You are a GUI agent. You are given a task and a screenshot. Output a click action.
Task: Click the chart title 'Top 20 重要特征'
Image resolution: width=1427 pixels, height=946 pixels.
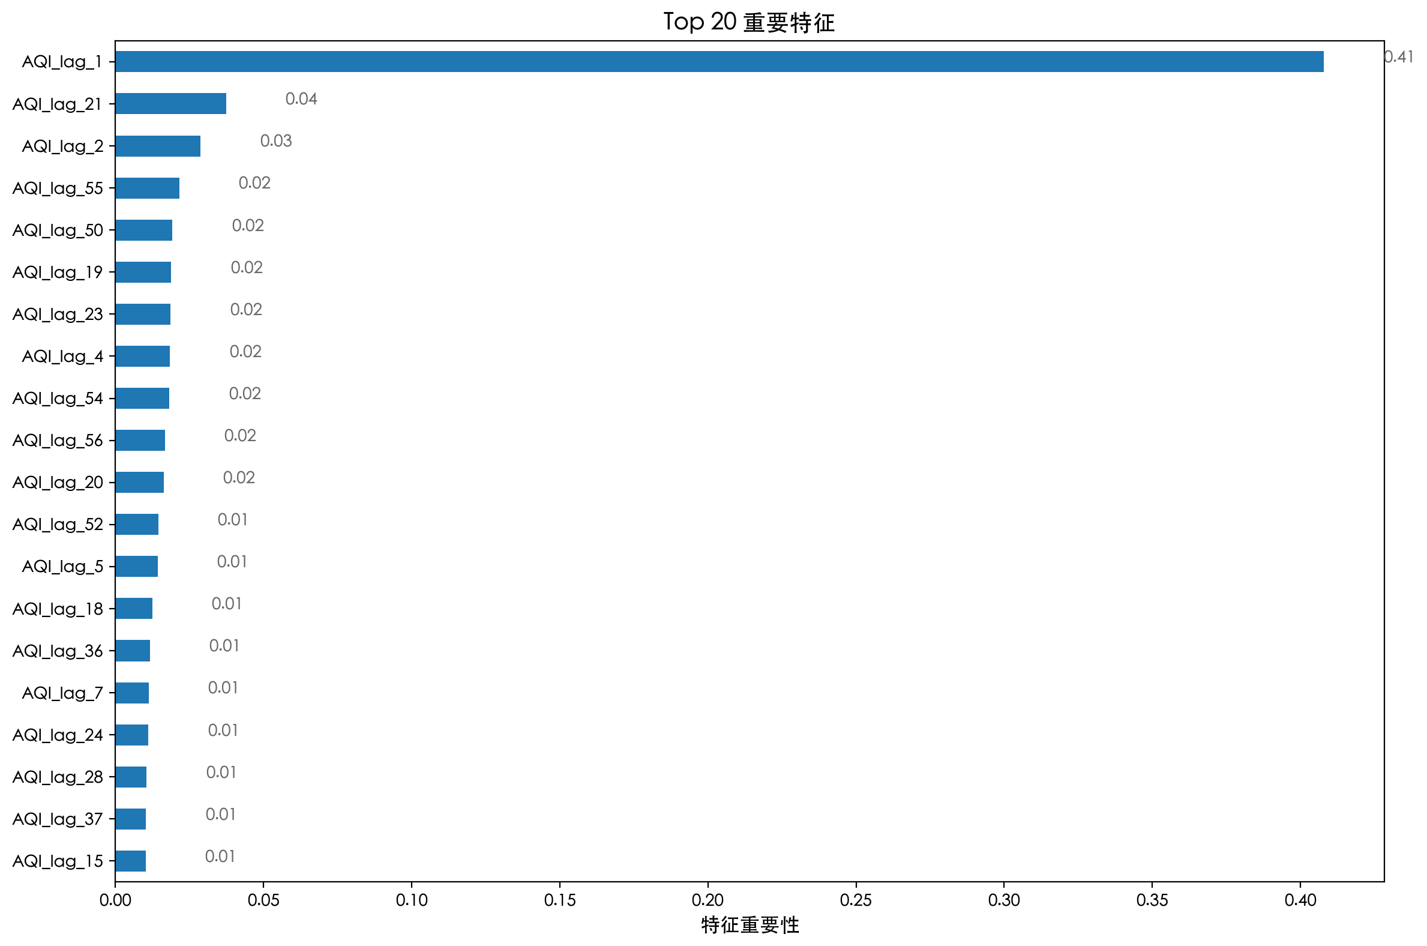(749, 22)
